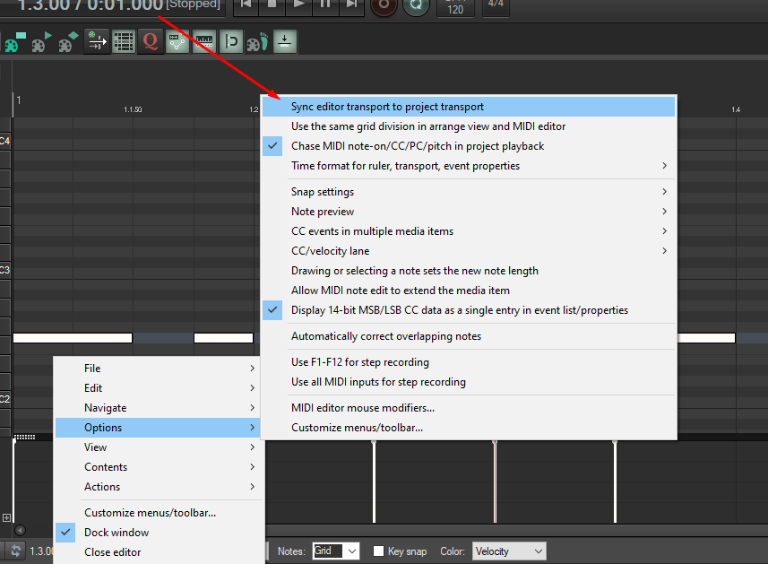Click the ruler-style toolbar icon
The image size is (768, 564).
point(204,41)
